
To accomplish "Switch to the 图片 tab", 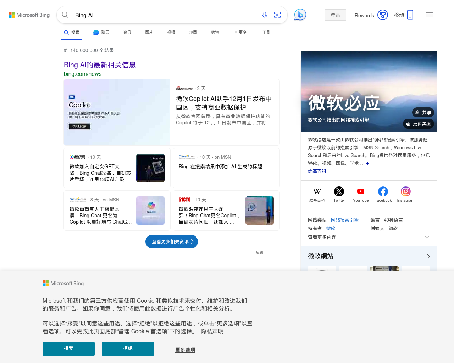I will [x=149, y=32].
